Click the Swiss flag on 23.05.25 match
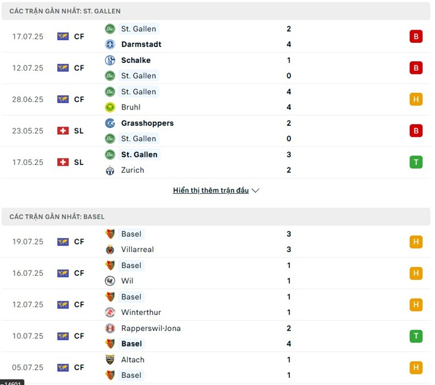 [x=63, y=131]
